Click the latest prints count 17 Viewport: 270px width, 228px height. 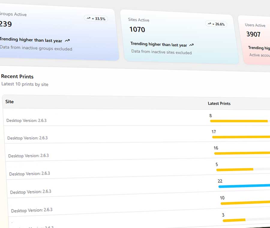pos(214,132)
